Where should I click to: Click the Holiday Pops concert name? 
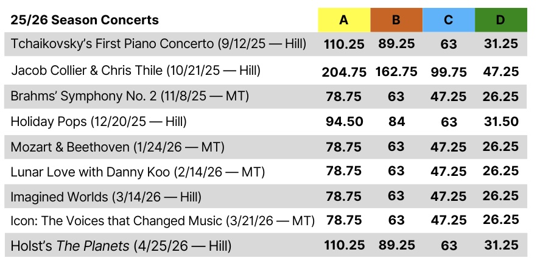pyautogui.click(x=99, y=122)
